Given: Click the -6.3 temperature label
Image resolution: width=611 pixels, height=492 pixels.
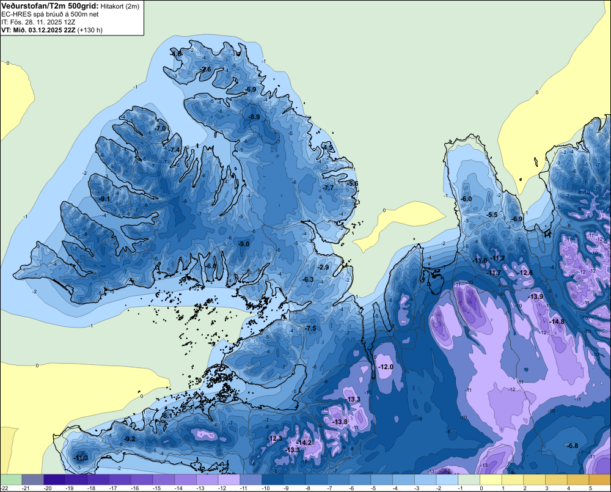Looking at the screenshot, I should tap(308, 279).
